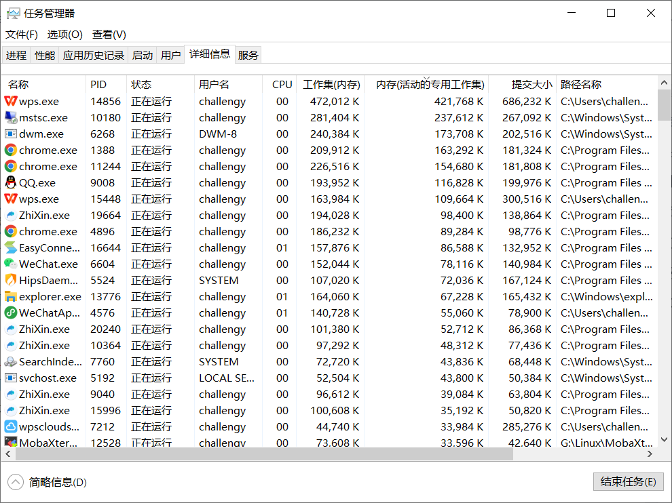672x503 pixels.
Task: Switch to the 进程 tab
Action: [16, 55]
